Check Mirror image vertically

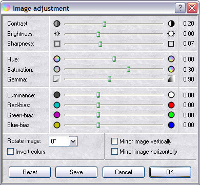(114, 141)
